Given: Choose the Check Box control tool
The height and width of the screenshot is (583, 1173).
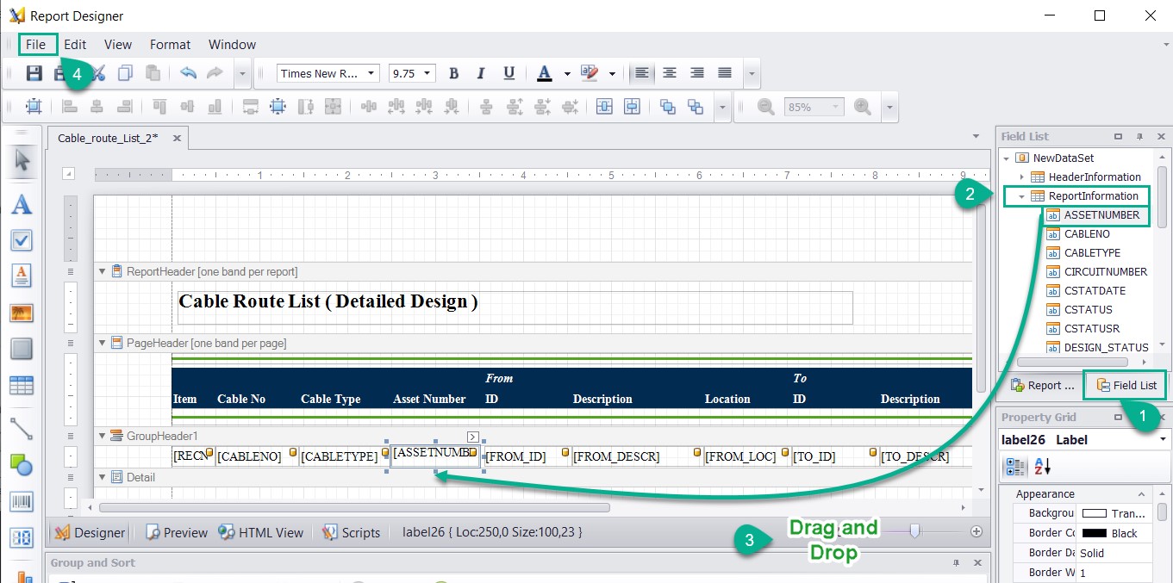Looking at the screenshot, I should [x=22, y=240].
